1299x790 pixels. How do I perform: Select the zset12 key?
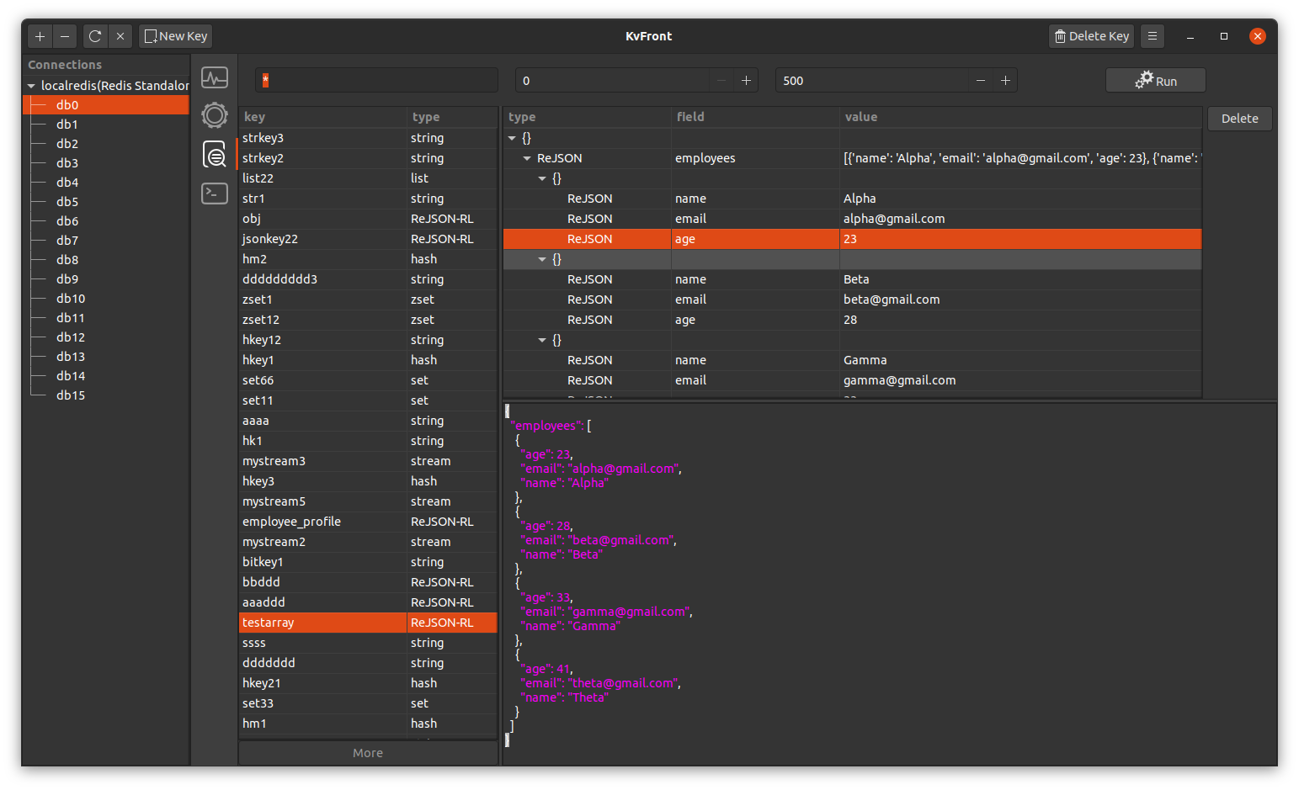[x=368, y=320]
